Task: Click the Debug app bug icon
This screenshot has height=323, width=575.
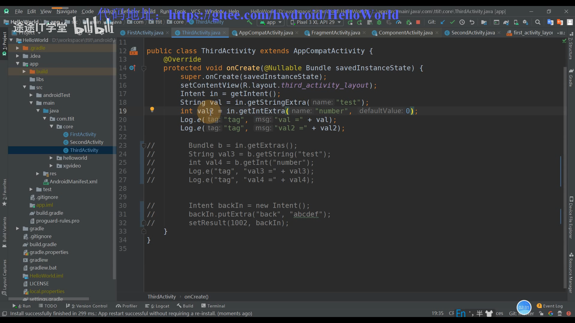Action: coord(379,22)
